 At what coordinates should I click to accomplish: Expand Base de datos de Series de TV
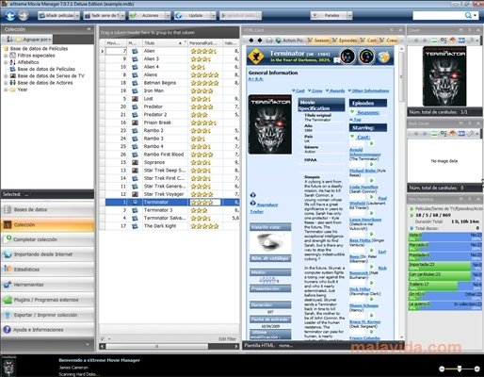coord(6,76)
